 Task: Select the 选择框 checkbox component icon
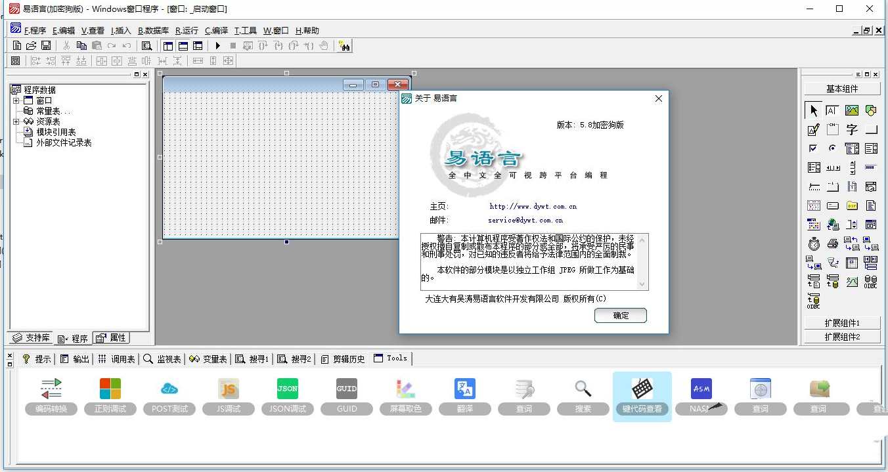pos(813,148)
